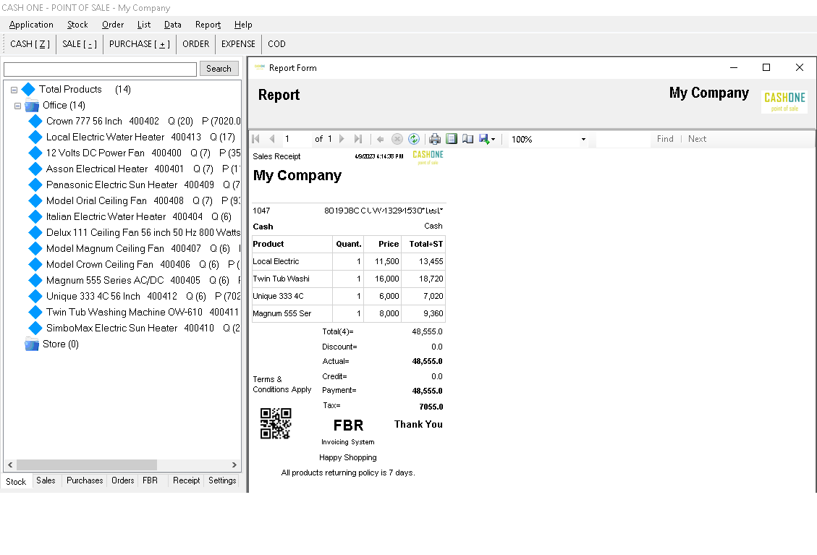The width and height of the screenshot is (817, 555).
Task: Open the Data menu
Action: 172,25
